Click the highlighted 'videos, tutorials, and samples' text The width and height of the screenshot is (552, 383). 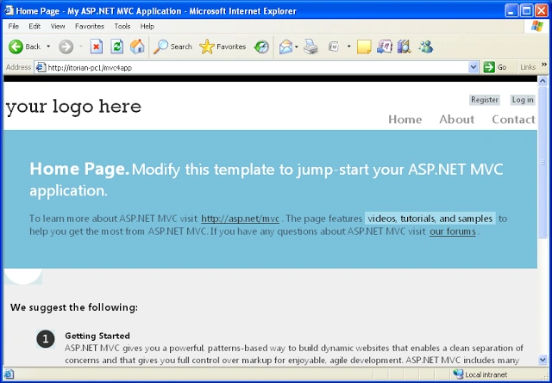pos(430,219)
